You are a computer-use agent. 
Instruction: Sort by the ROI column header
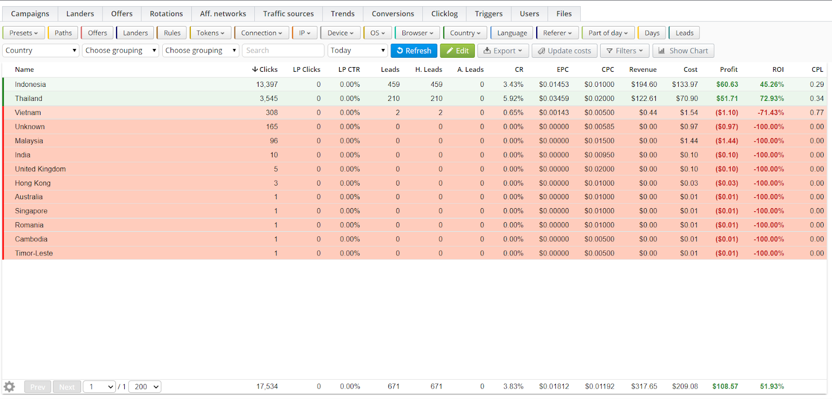778,69
